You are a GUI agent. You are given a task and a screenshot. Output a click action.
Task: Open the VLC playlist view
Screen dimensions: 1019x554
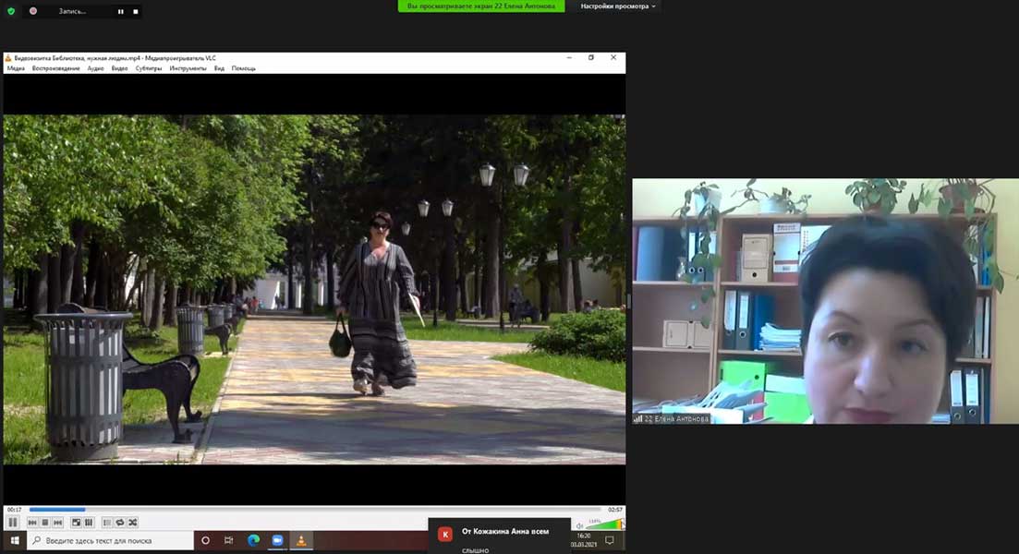pos(107,523)
